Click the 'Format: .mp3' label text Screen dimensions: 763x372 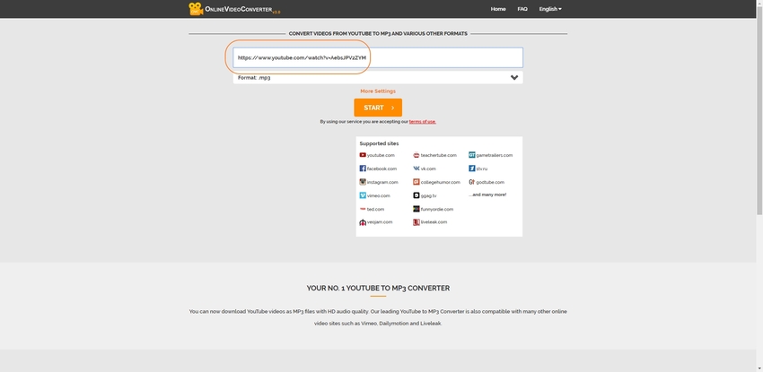[254, 78]
